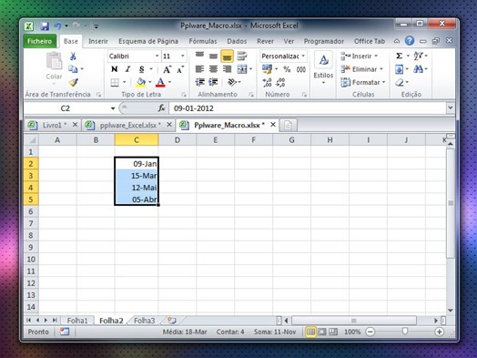
Task: Click the Copy icon in clipboard group
Action: pyautogui.click(x=73, y=69)
